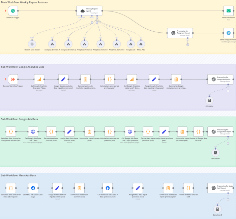
Task: Open the Execute Workflow Trigger node
Action: pos(13,79)
